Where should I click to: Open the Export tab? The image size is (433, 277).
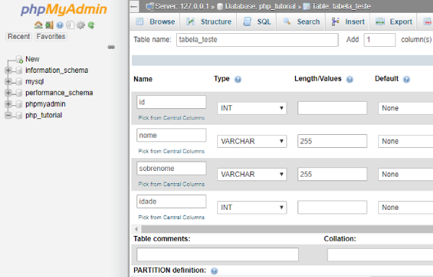393,22
